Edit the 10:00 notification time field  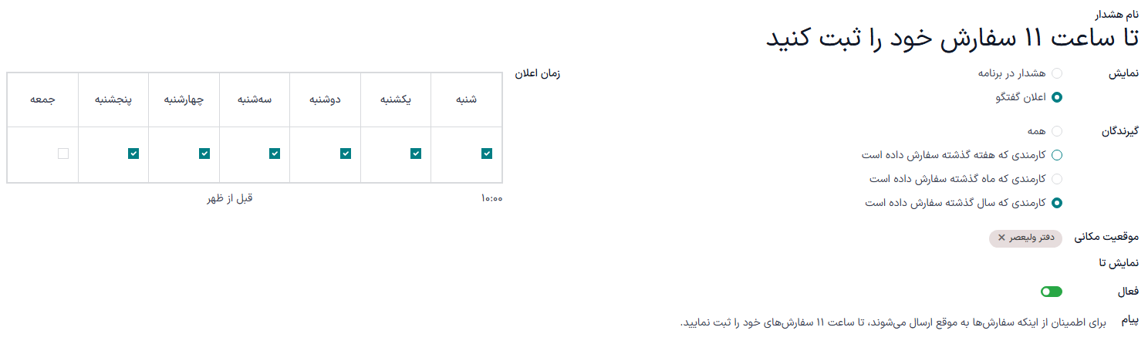click(491, 199)
